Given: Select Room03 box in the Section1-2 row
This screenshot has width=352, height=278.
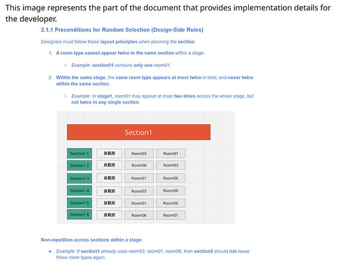Looking at the screenshot, I should pos(171,165).
